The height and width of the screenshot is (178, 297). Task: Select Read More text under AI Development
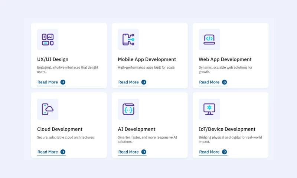(x=128, y=152)
